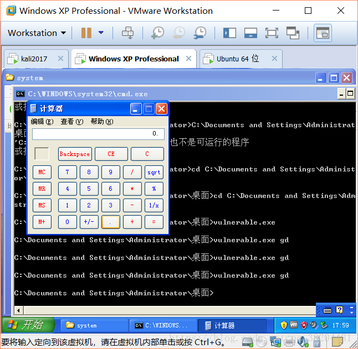Screen dimensions: 358x349
Task: Click the sqrt button
Action: click(154, 172)
